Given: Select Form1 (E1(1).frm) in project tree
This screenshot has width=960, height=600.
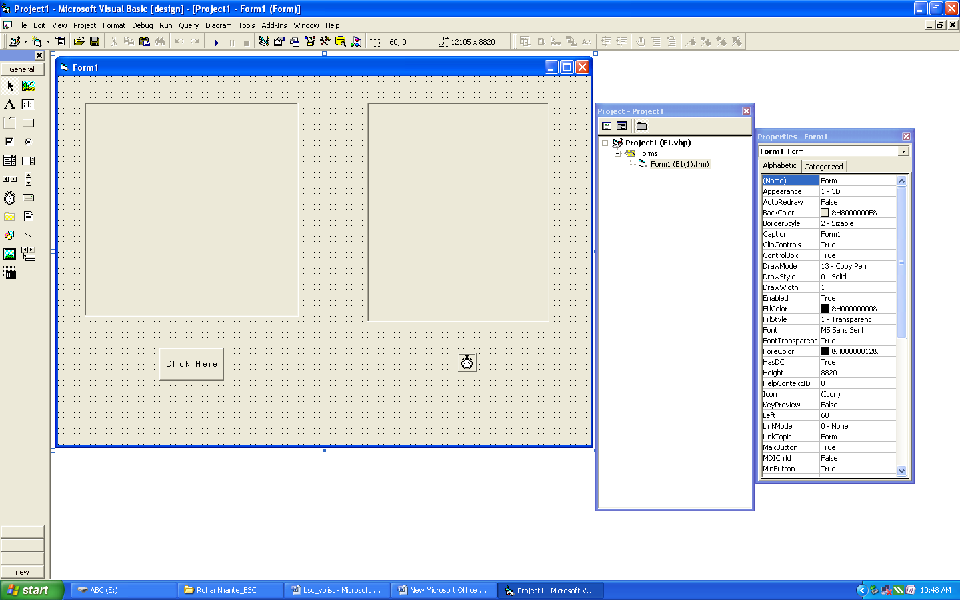Looking at the screenshot, I should click(x=679, y=164).
